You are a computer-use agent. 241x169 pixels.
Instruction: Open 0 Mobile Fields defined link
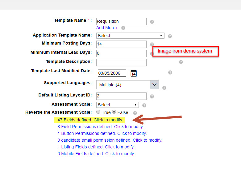[96, 154]
